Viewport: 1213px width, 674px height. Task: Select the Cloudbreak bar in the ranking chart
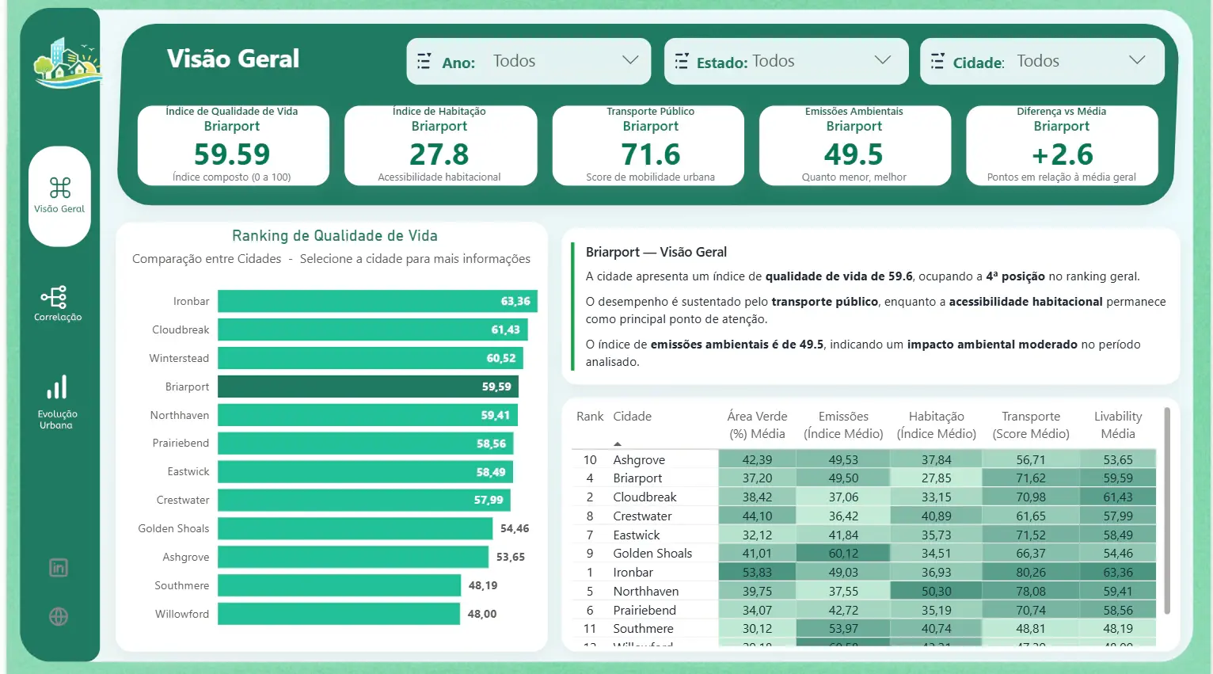pyautogui.click(x=373, y=329)
